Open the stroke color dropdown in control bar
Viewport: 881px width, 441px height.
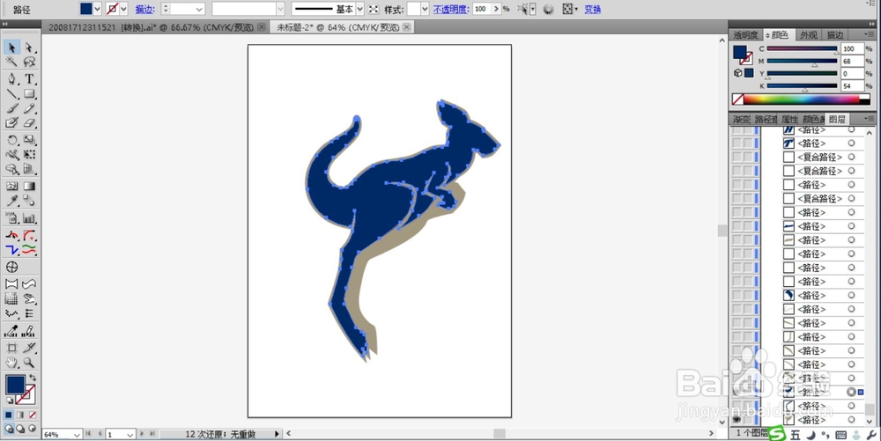123,9
